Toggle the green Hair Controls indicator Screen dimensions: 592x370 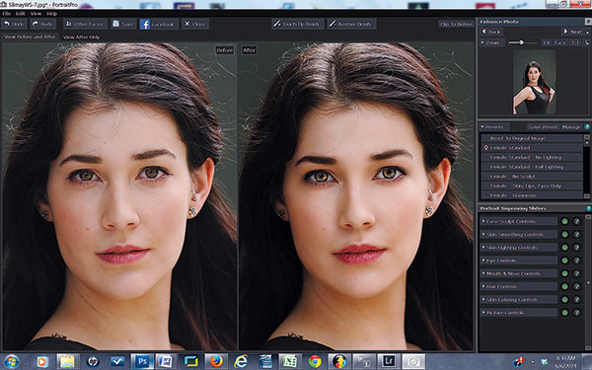(564, 286)
